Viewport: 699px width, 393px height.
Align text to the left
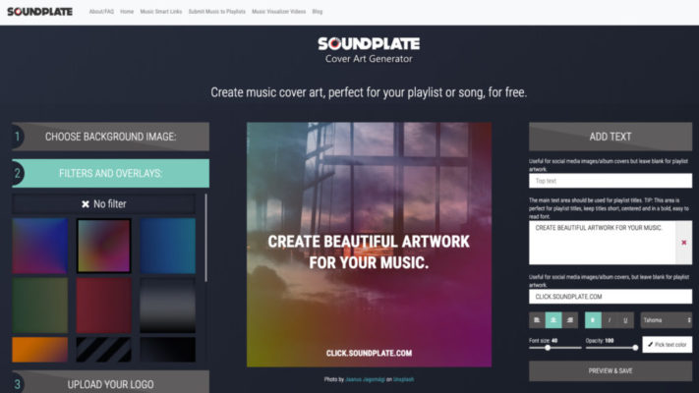(537, 320)
